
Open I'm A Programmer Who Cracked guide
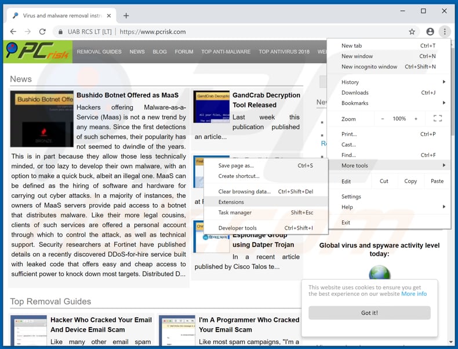click(249, 325)
